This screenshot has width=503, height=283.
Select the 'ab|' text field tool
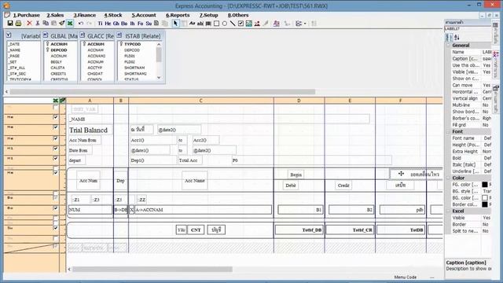coord(200,24)
